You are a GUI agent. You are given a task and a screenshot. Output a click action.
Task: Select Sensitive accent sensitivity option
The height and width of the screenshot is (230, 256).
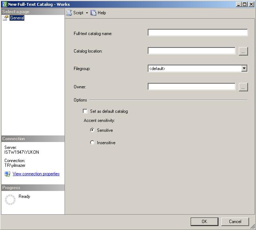click(92, 130)
